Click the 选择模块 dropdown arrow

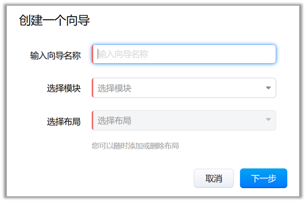coord(268,88)
